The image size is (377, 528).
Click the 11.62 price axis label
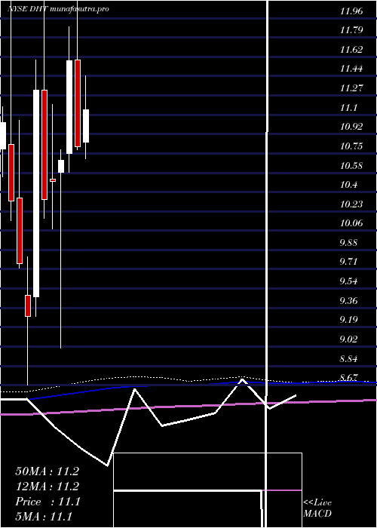click(x=351, y=50)
